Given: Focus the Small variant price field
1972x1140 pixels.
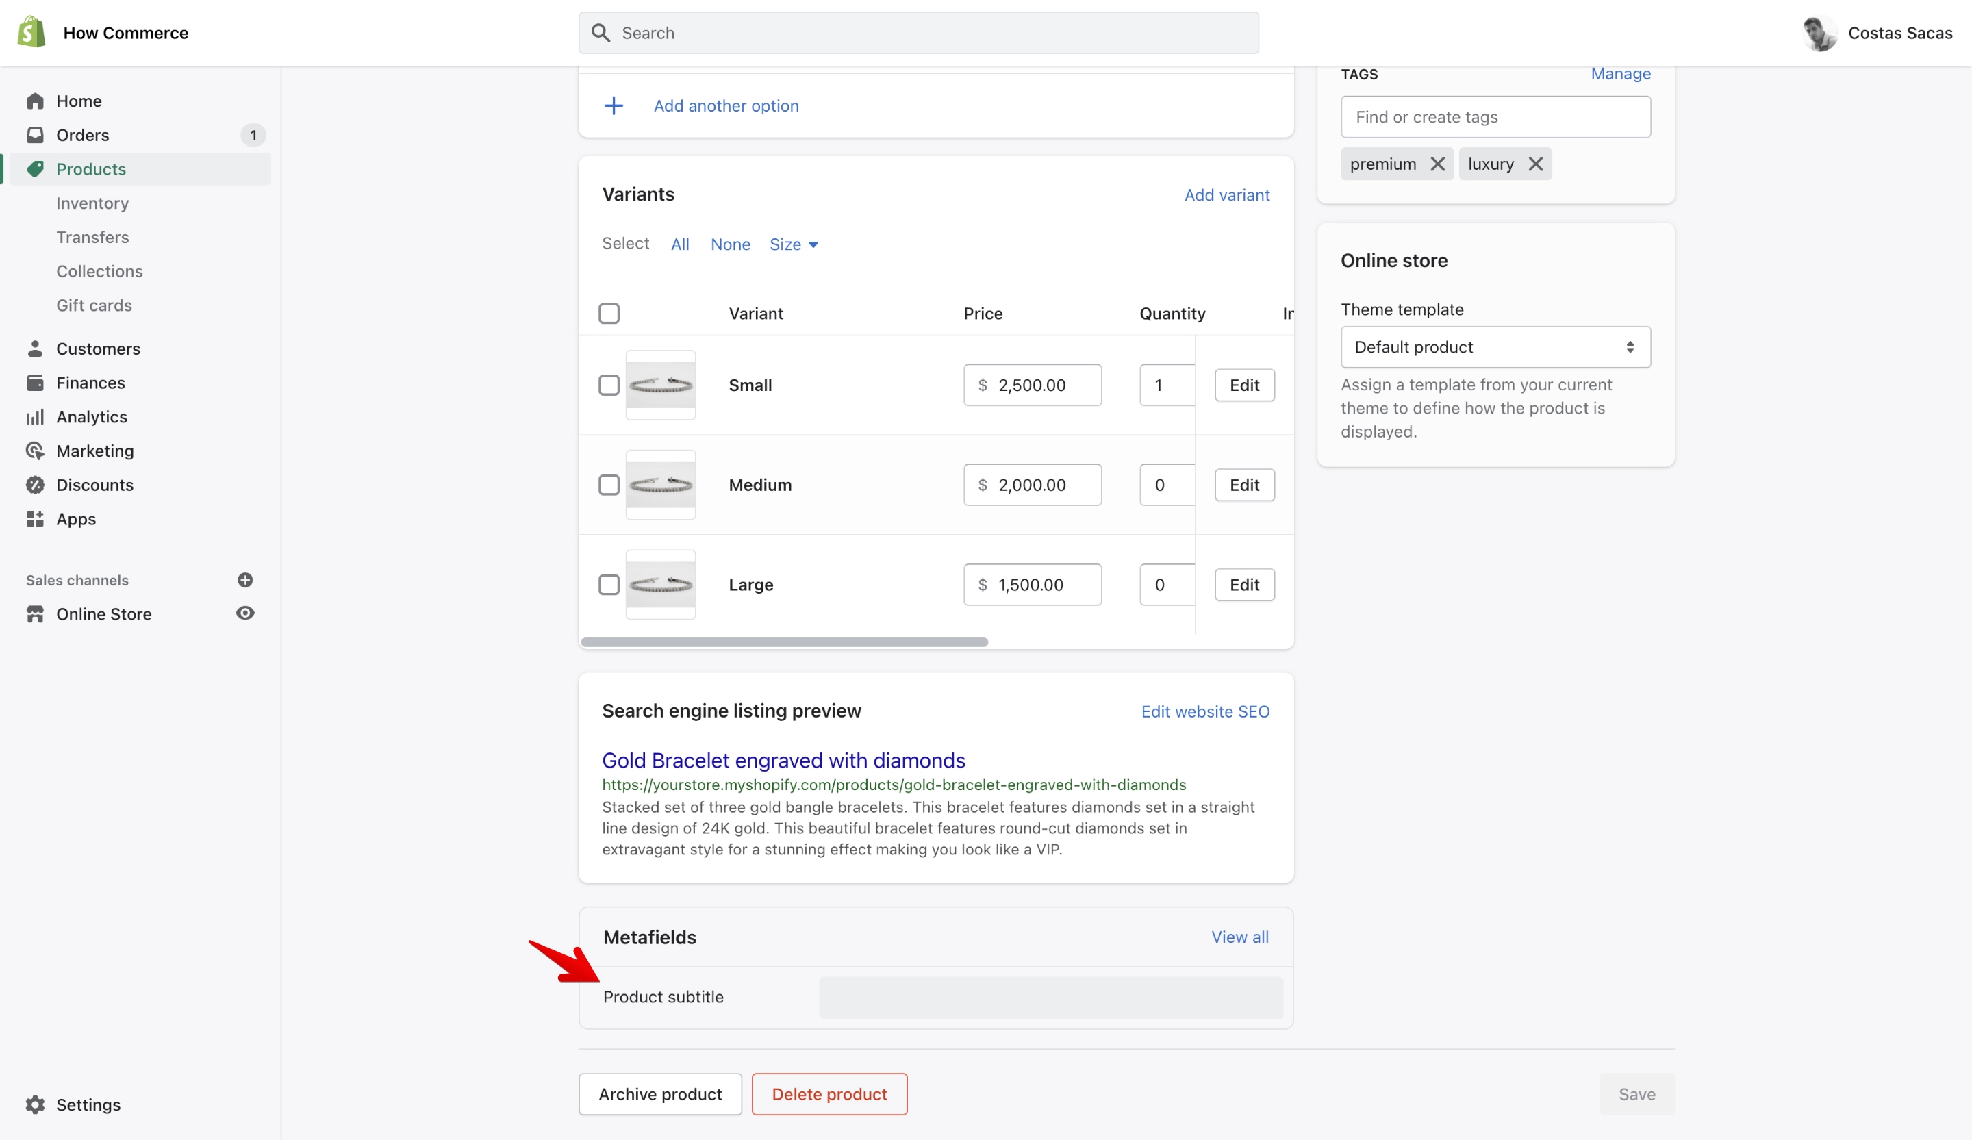Looking at the screenshot, I should [1032, 385].
